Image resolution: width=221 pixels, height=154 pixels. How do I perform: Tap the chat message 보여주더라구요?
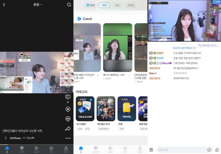click(x=181, y=78)
